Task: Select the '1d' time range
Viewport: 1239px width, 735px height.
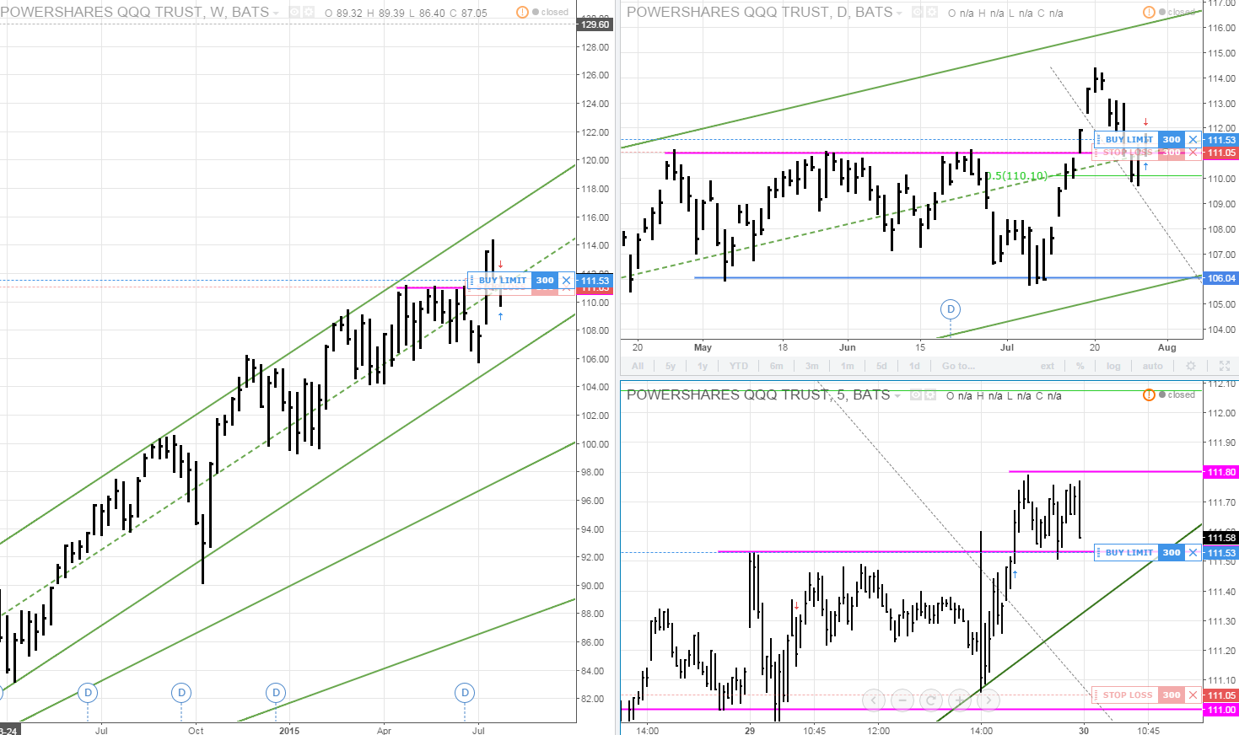Action: coord(915,367)
